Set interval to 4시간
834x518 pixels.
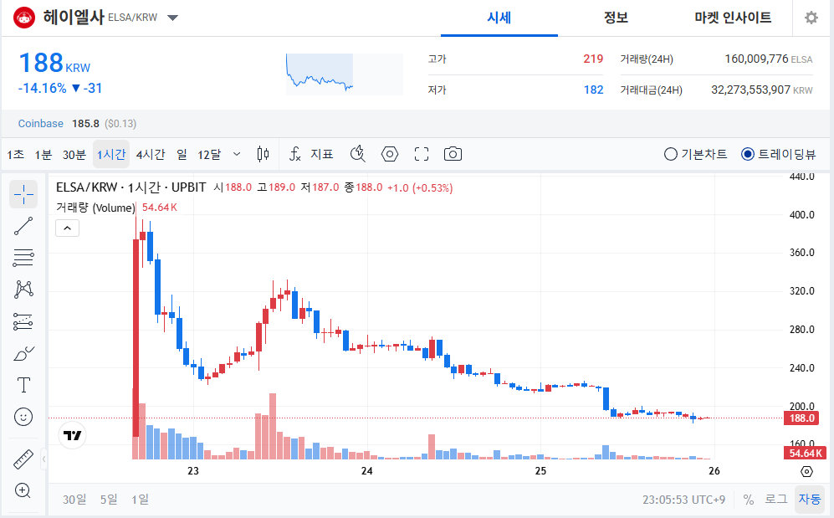[x=151, y=154]
